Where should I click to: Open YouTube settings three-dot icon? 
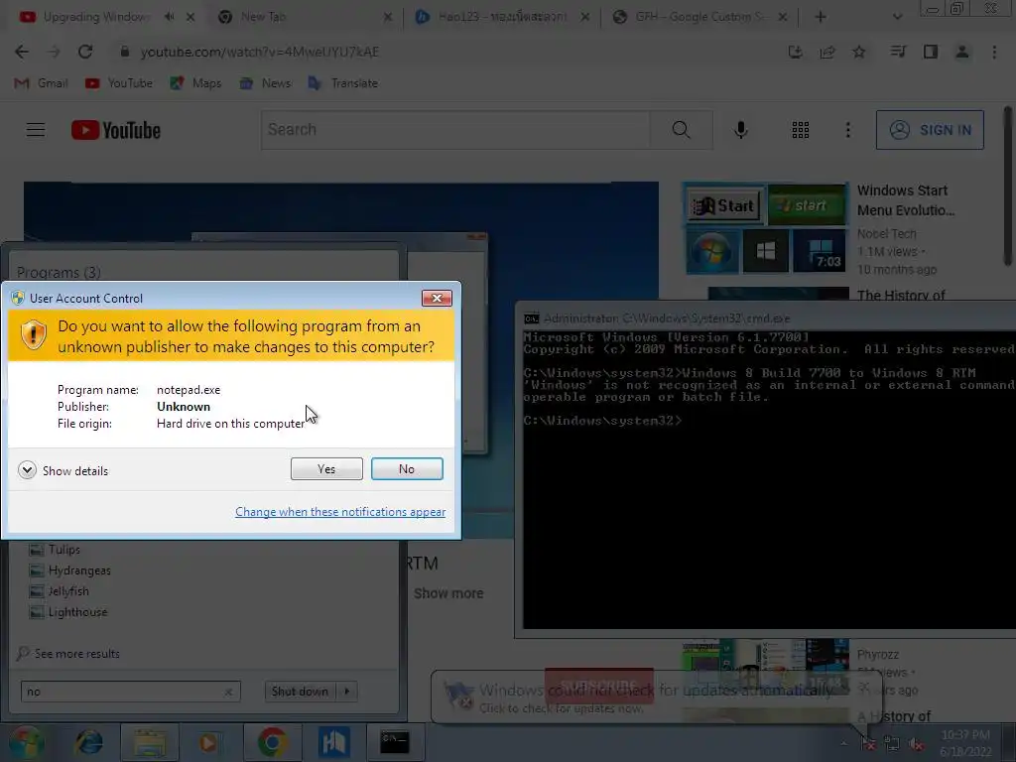pos(847,130)
